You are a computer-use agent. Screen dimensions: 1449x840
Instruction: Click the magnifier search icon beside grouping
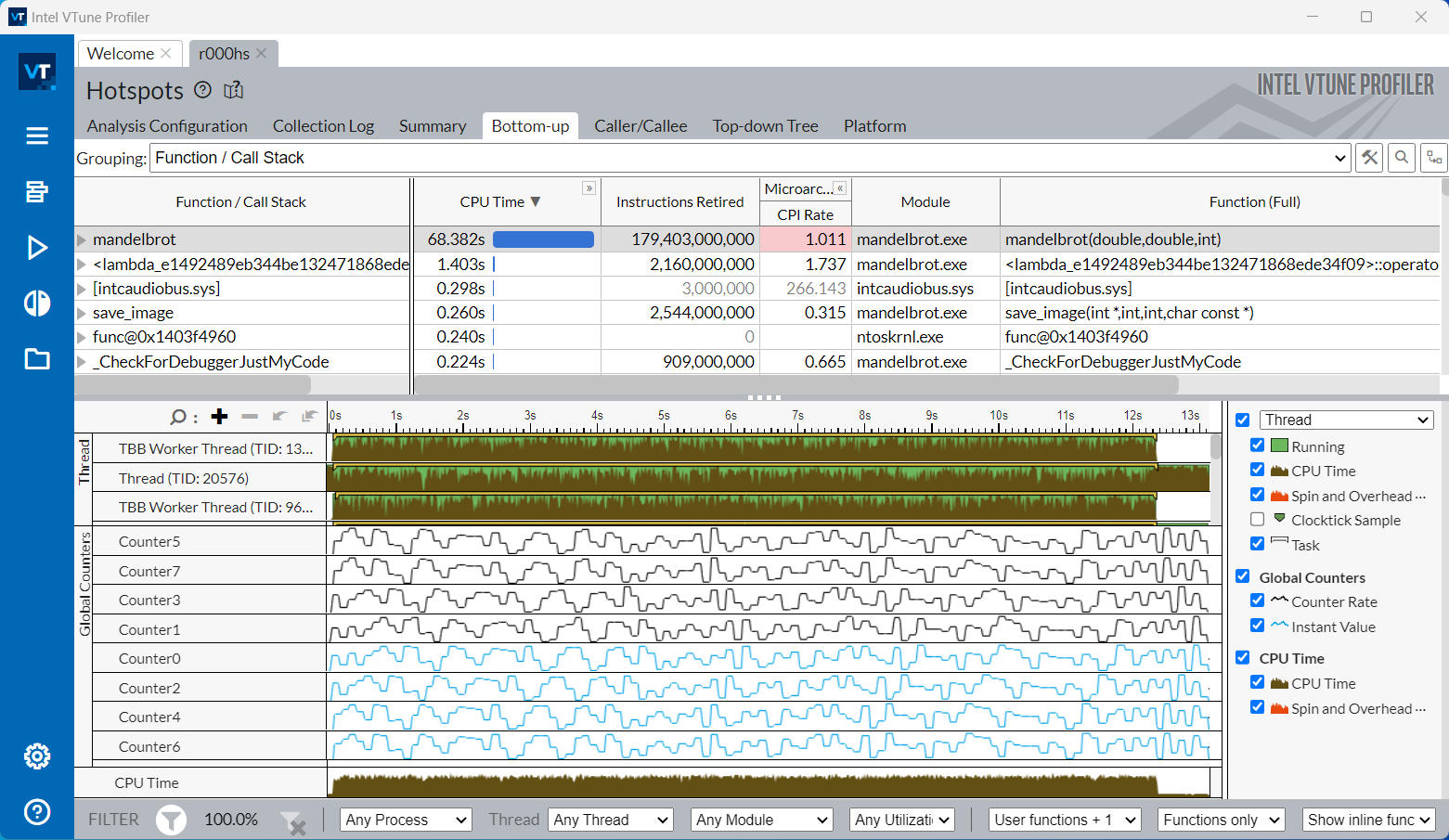[1402, 158]
